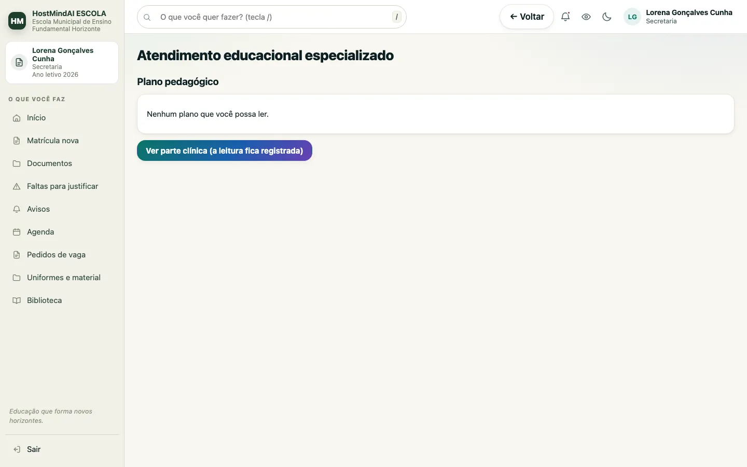Open notifications bell in top bar
The image size is (747, 467).
tap(565, 17)
